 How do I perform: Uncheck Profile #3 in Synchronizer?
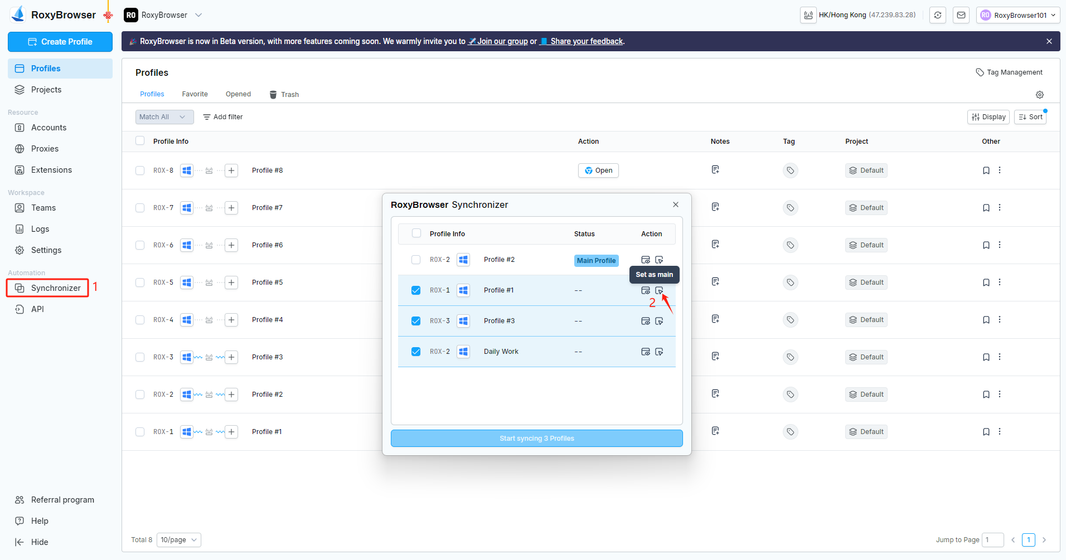point(416,321)
